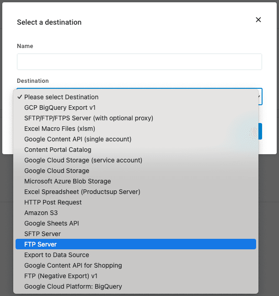Select Microsoft Azure Blob Storage option
Screen dimensions: 279x296
click(x=68, y=181)
